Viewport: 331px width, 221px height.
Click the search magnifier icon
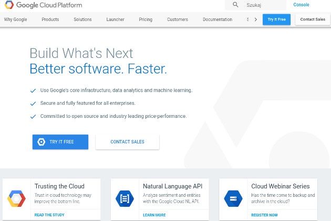coord(235,5)
